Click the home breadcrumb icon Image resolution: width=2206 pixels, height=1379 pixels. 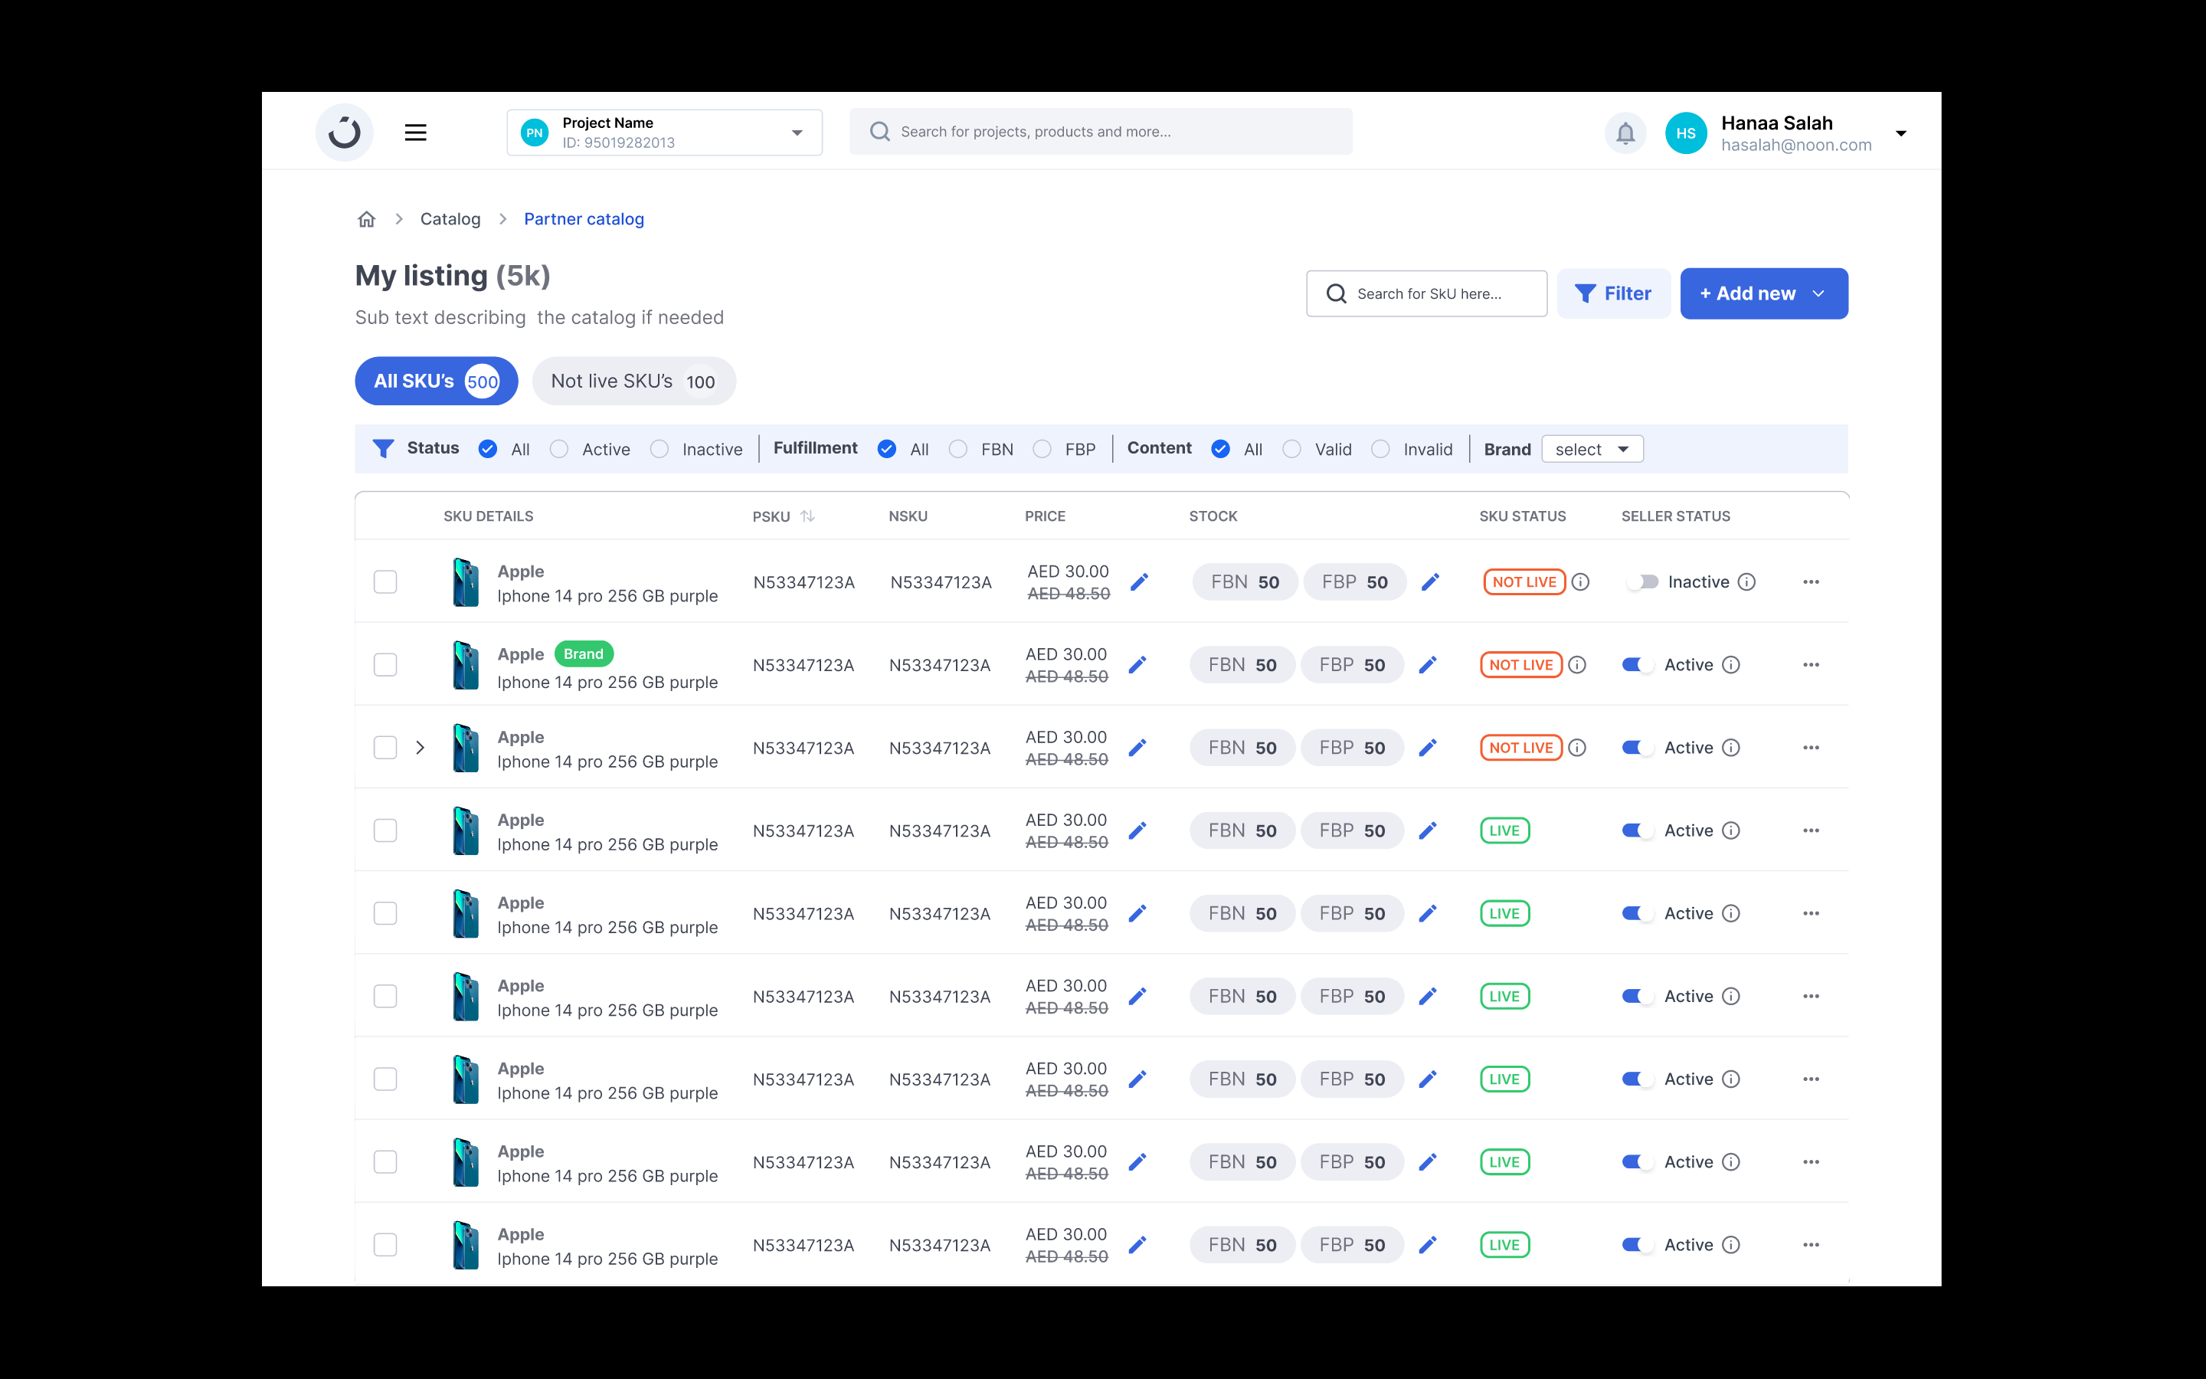click(366, 219)
